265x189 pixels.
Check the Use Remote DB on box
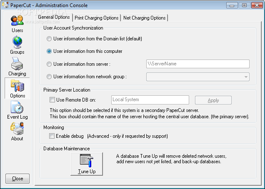coord(52,100)
